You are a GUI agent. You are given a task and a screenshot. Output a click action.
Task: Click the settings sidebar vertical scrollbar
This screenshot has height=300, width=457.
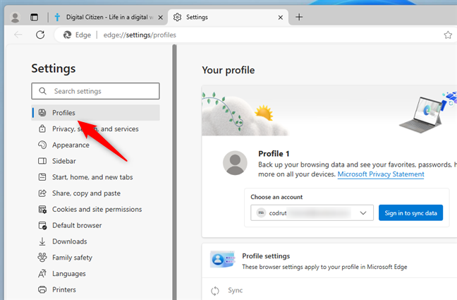click(175, 172)
